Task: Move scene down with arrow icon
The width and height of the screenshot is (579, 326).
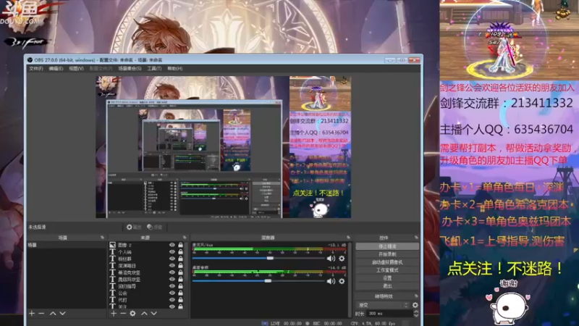Action: coord(62,314)
